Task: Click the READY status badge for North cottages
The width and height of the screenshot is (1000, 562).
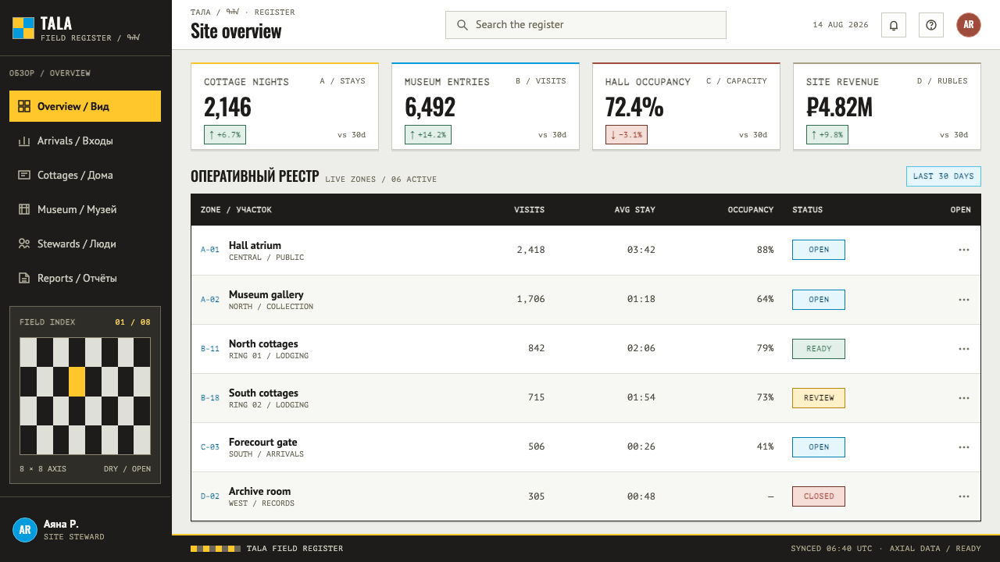Action: click(819, 348)
